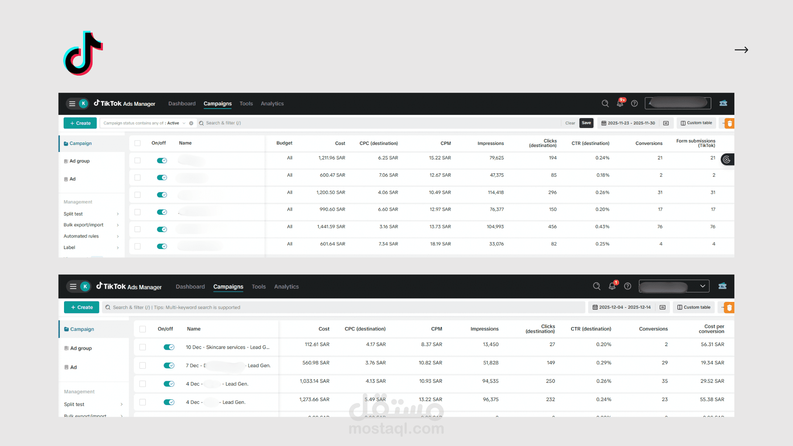Check the box for the 7 Dec Lead Gen. campaign

pos(142,365)
